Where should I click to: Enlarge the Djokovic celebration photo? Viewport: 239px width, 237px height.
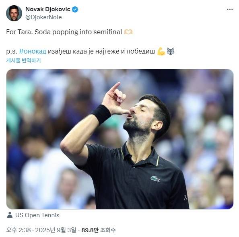pyautogui.click(x=120, y=139)
